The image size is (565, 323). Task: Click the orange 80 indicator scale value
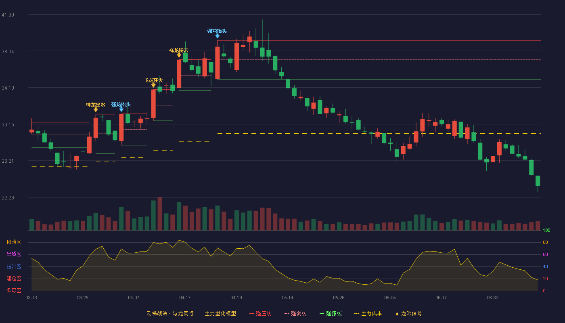(x=545, y=243)
